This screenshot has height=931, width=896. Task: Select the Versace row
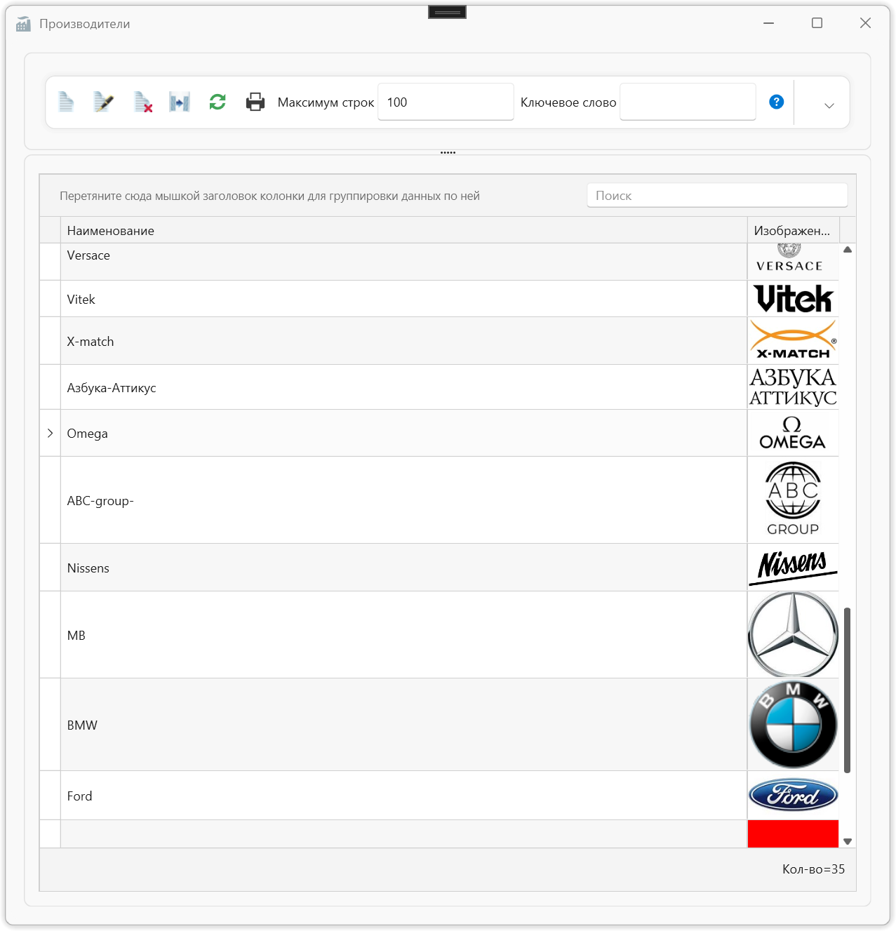click(x=403, y=262)
